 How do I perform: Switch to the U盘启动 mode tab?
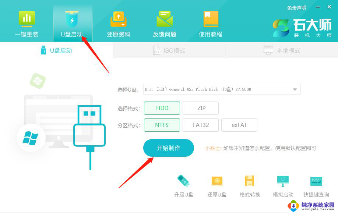[56, 50]
